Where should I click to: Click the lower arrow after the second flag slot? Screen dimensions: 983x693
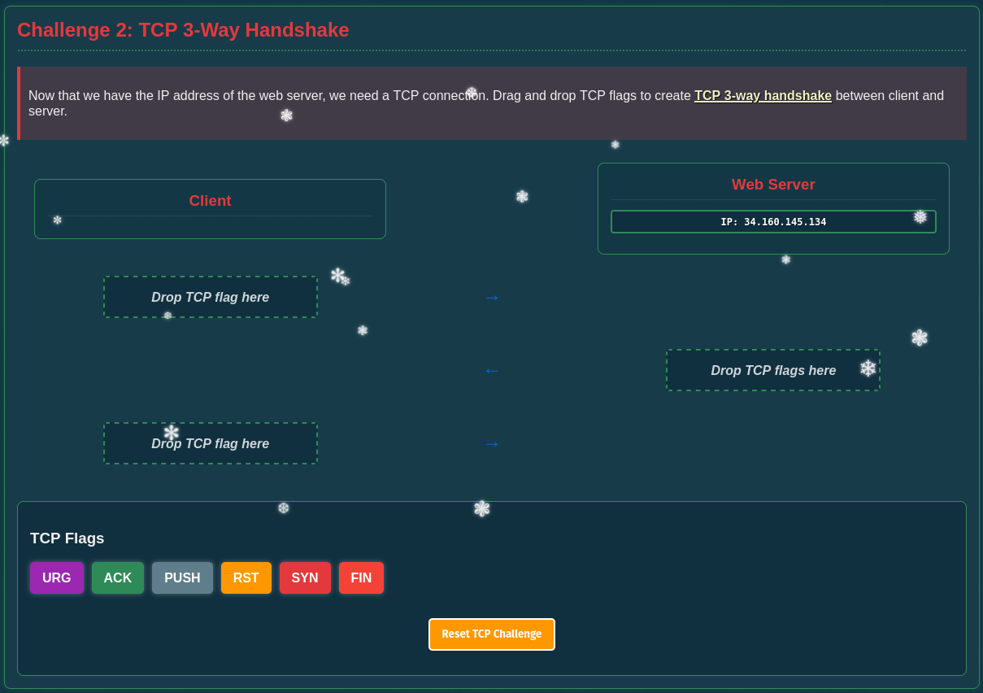coord(491,444)
